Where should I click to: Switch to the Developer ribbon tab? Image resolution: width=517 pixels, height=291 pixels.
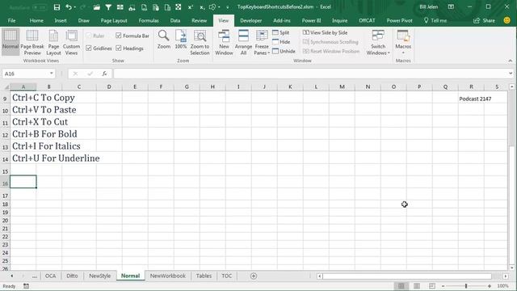tap(250, 20)
